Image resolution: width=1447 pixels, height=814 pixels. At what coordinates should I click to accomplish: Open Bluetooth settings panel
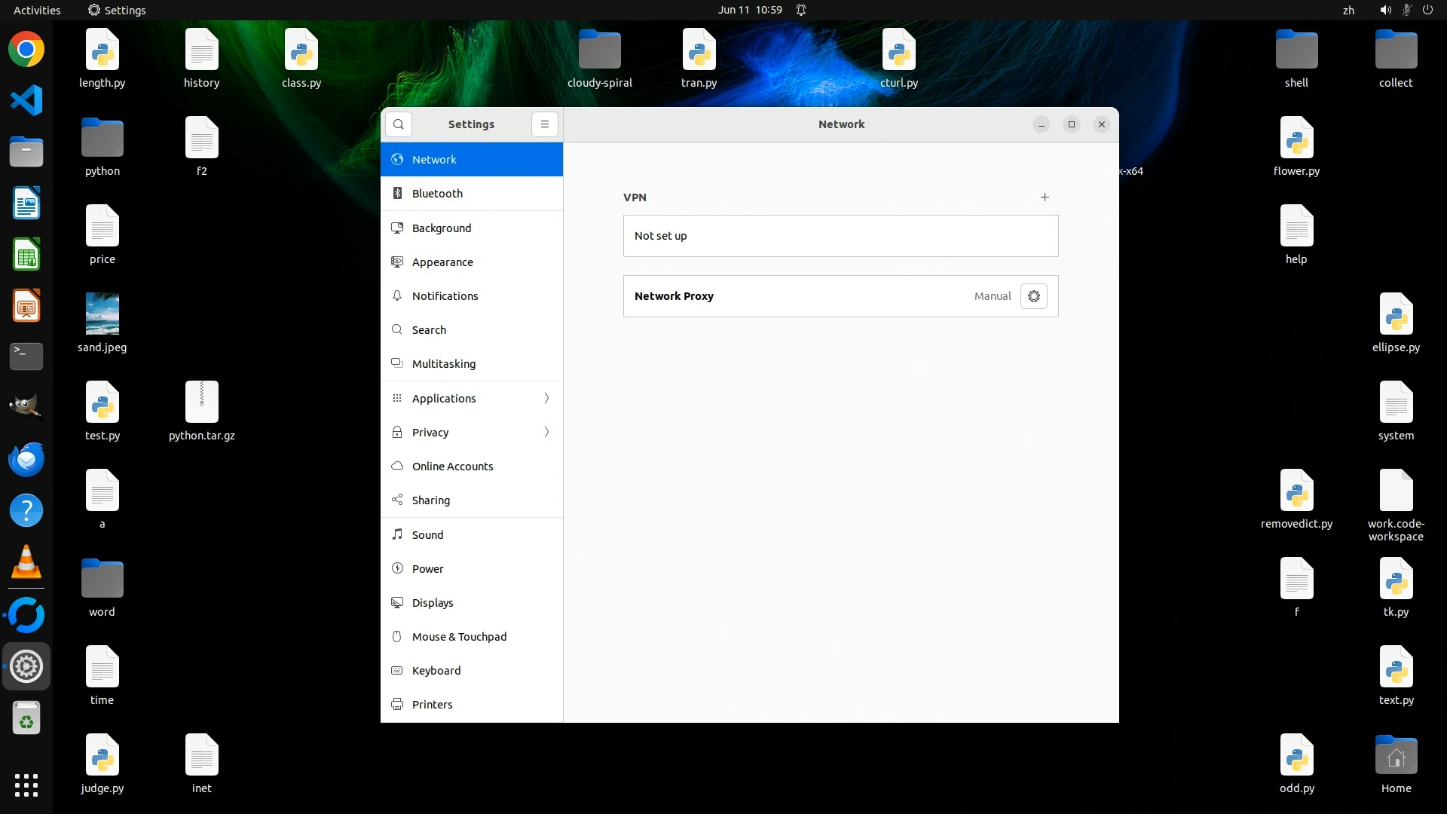437,194
